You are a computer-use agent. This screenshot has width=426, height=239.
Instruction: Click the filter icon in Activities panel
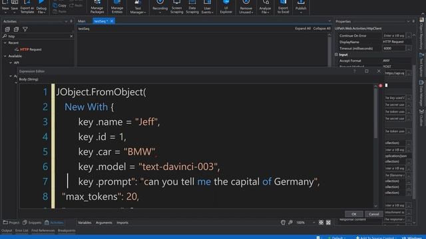coord(25,29)
